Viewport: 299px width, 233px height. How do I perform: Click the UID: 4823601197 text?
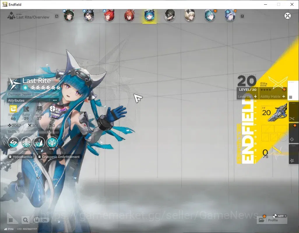tap(27, 229)
